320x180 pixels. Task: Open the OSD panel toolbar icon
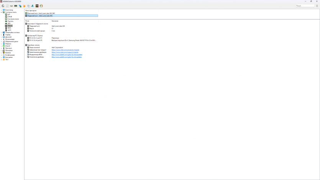pyautogui.click(x=37, y=6)
